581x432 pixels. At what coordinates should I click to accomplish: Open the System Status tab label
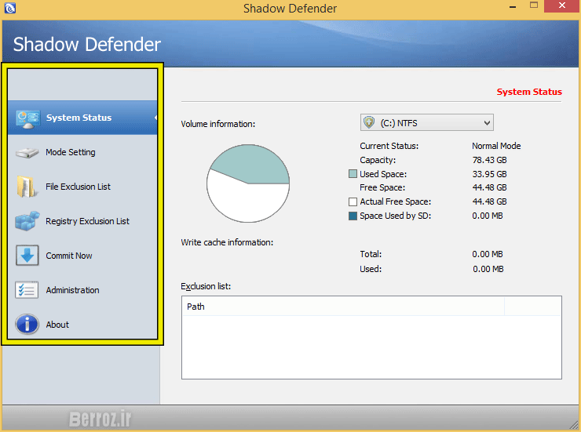(x=79, y=118)
